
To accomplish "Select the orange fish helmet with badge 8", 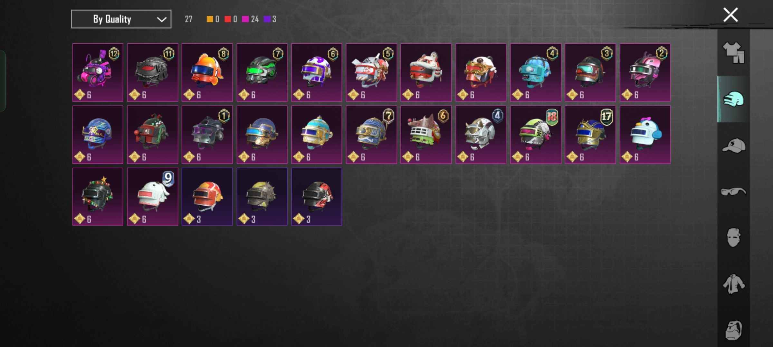I will (207, 73).
